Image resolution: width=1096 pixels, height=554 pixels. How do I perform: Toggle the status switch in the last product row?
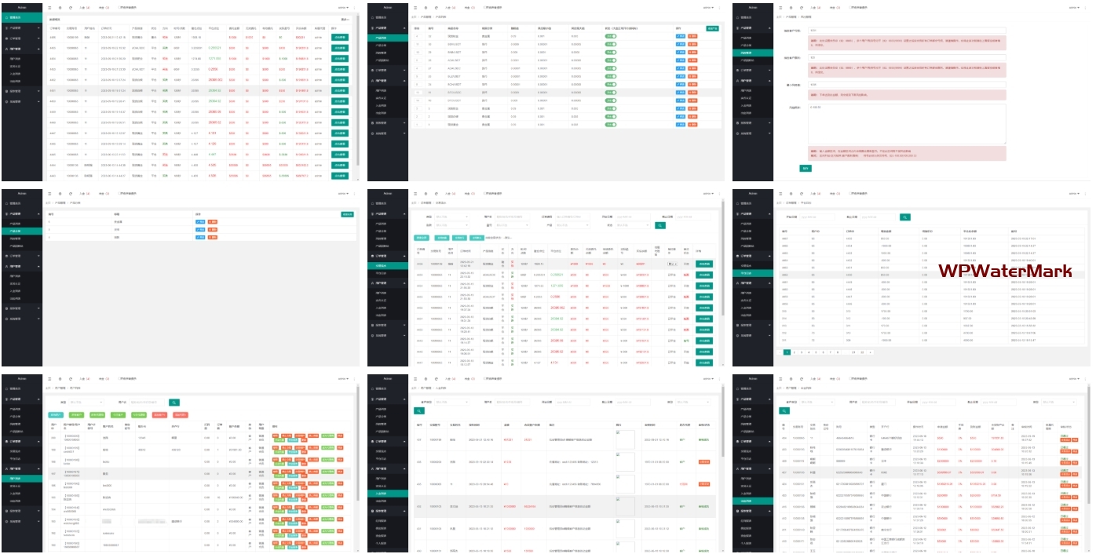610,125
